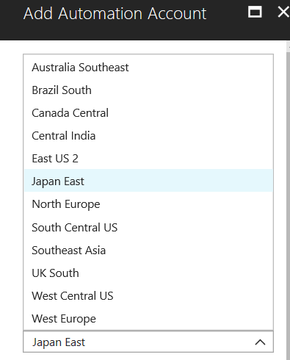
Task: Close the Add Automation Account blade
Action: (x=284, y=12)
